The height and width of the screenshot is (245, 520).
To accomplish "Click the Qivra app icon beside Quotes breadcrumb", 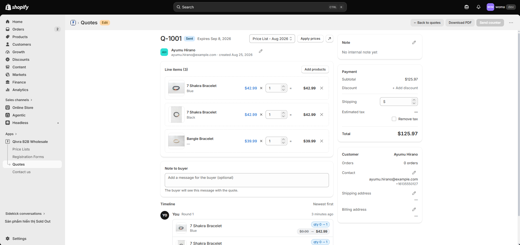I will (x=73, y=23).
